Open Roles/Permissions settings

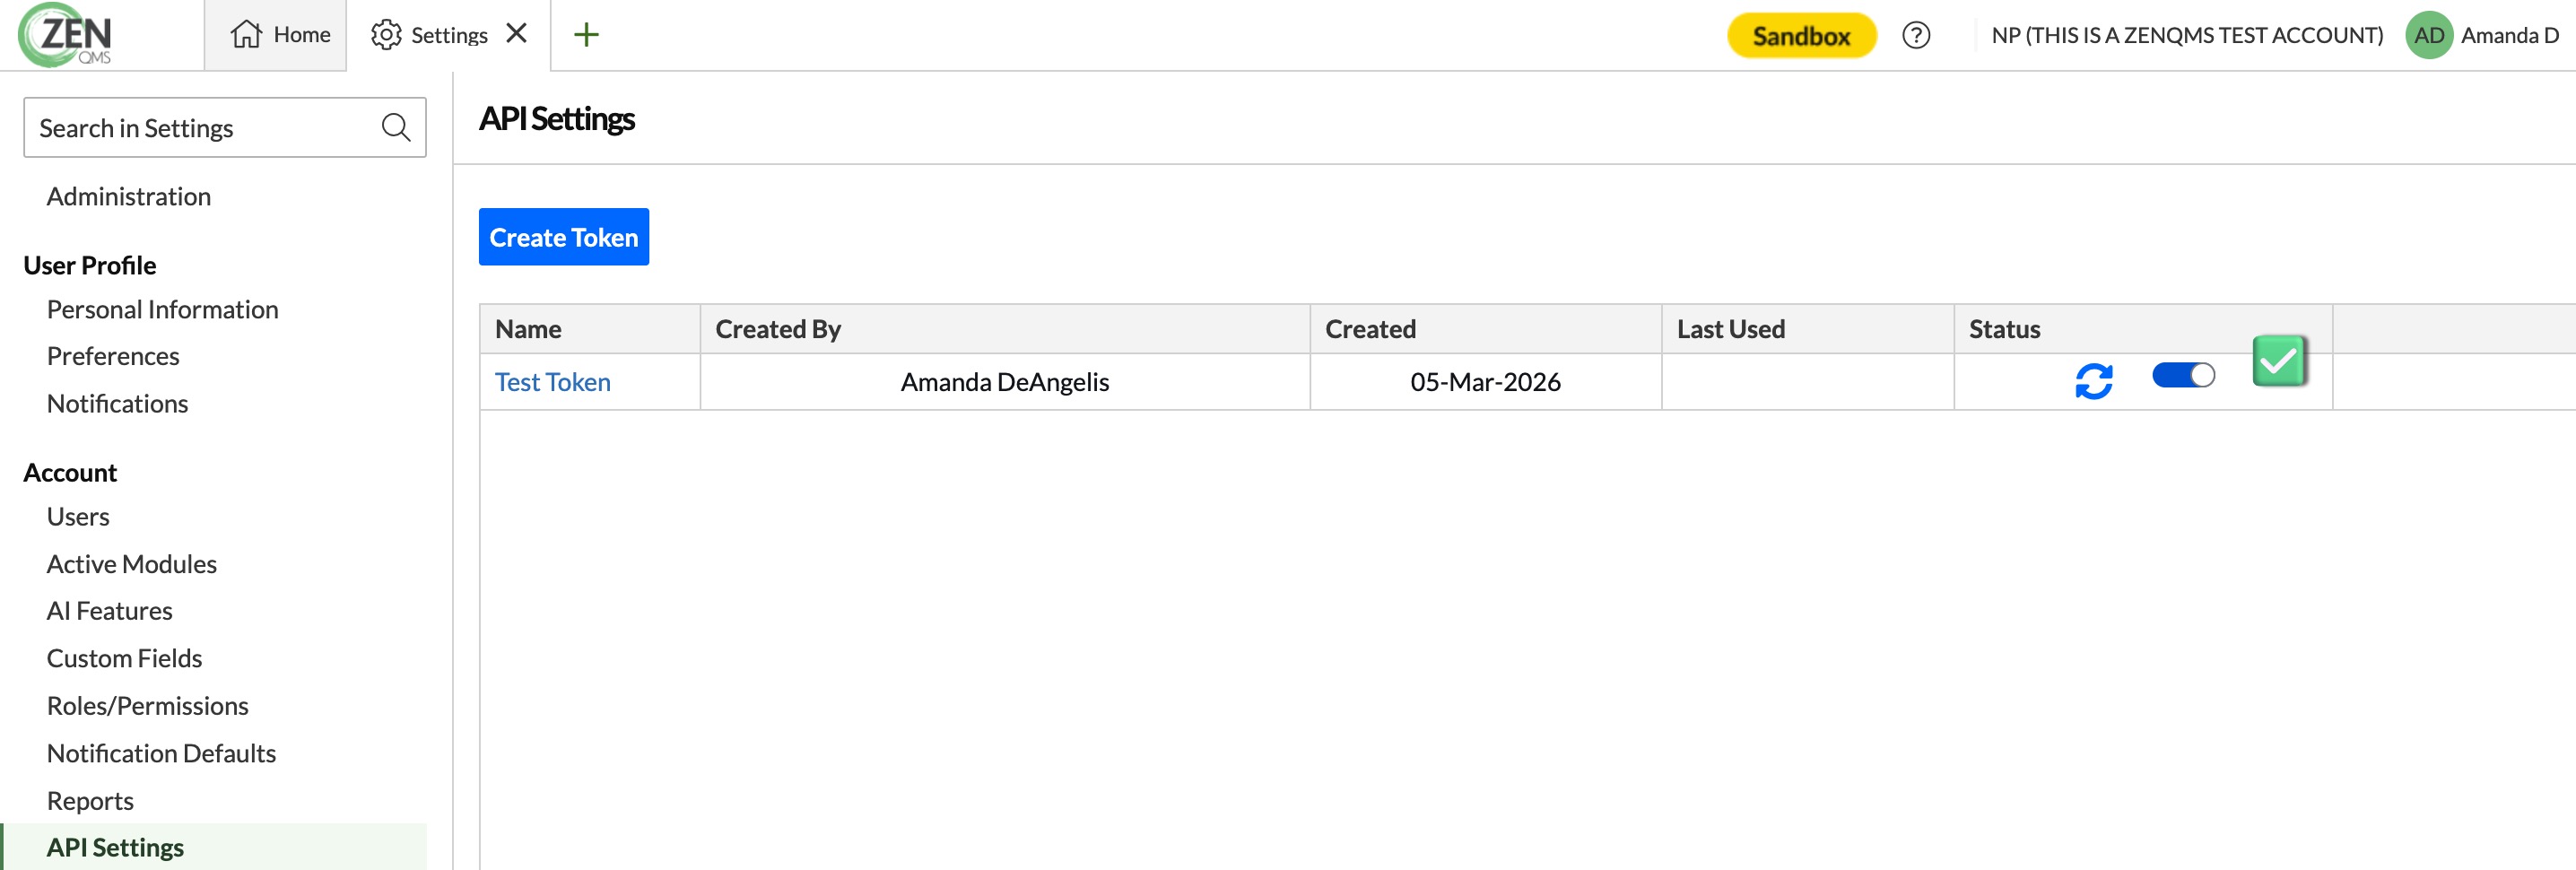coord(147,705)
